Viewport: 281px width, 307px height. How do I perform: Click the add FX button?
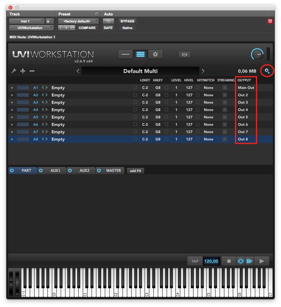tap(135, 171)
